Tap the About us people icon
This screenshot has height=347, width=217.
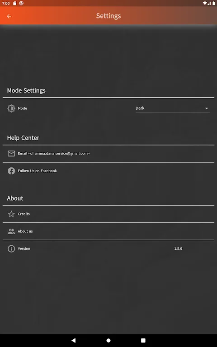pos(11,231)
